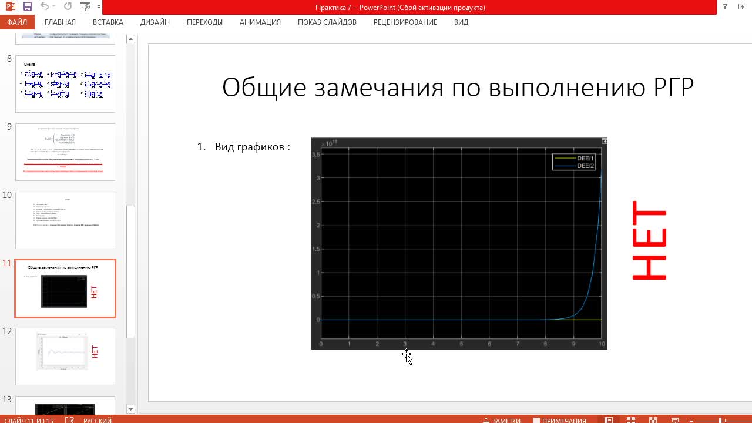
Task: Select slide 11 thumbnail
Action: click(65, 288)
